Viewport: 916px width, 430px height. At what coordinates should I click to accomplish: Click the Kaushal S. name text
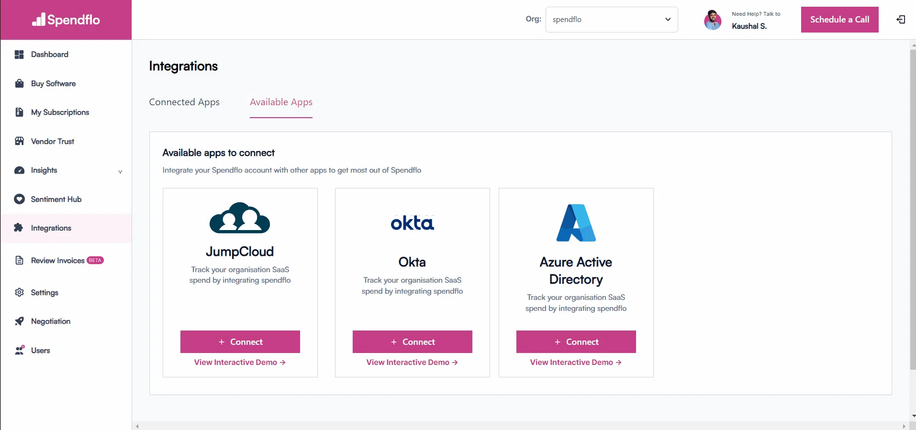pyautogui.click(x=749, y=26)
